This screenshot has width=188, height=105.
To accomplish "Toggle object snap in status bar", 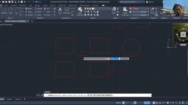I will [148, 103].
